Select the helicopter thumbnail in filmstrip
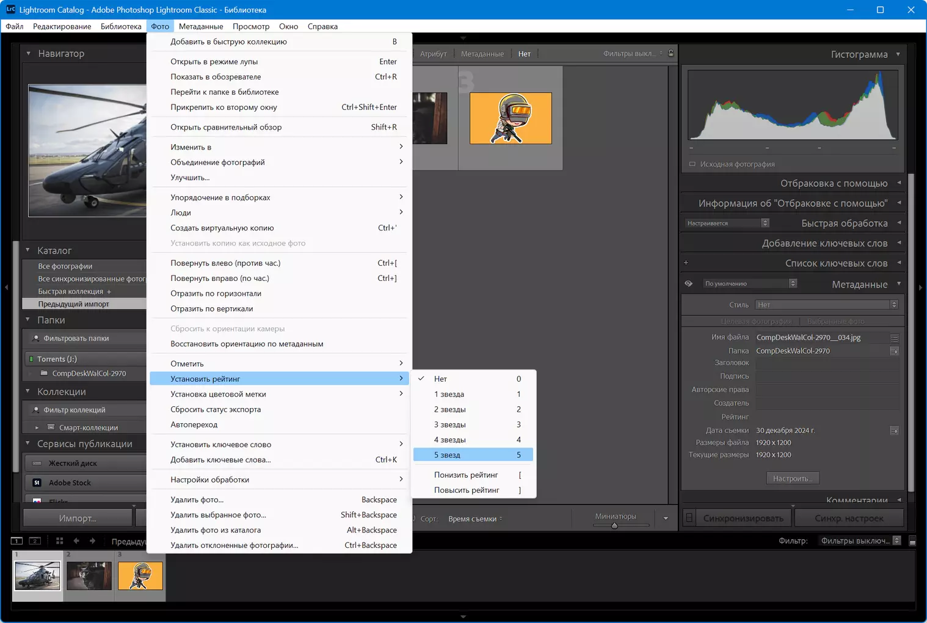This screenshot has height=623, width=927. [38, 575]
